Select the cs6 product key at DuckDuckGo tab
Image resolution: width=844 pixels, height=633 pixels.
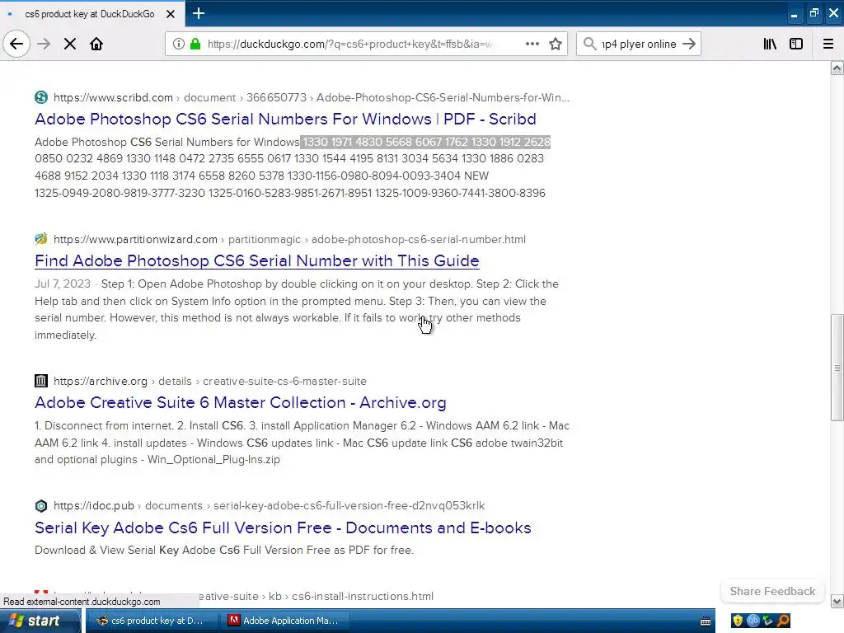[x=90, y=14]
